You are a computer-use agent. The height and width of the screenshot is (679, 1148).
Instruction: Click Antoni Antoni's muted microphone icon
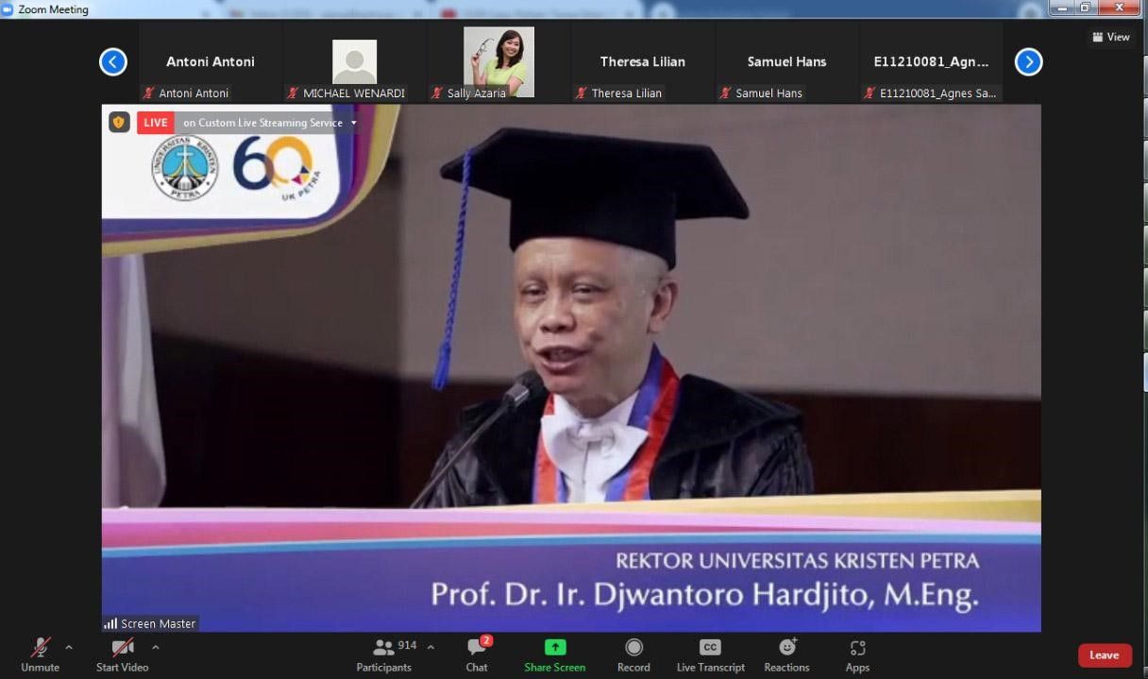(148, 93)
